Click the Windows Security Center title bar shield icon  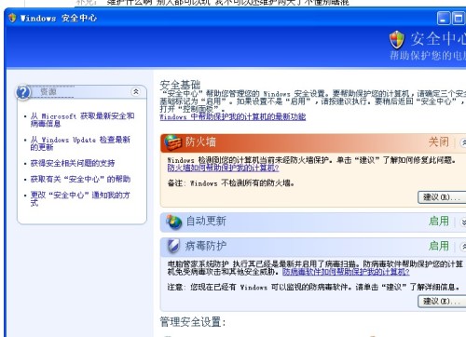(12, 18)
